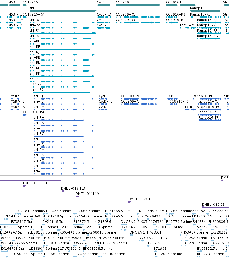Open BAC clone DME1-011F19 label

[87, 194]
